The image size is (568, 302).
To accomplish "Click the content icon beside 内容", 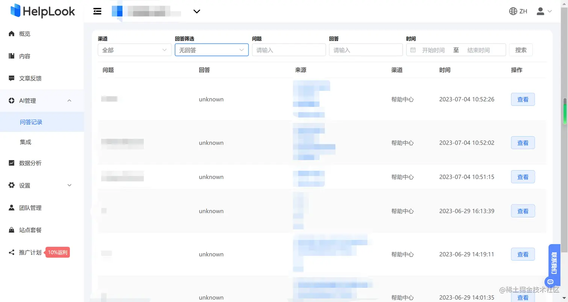I will click(x=12, y=56).
